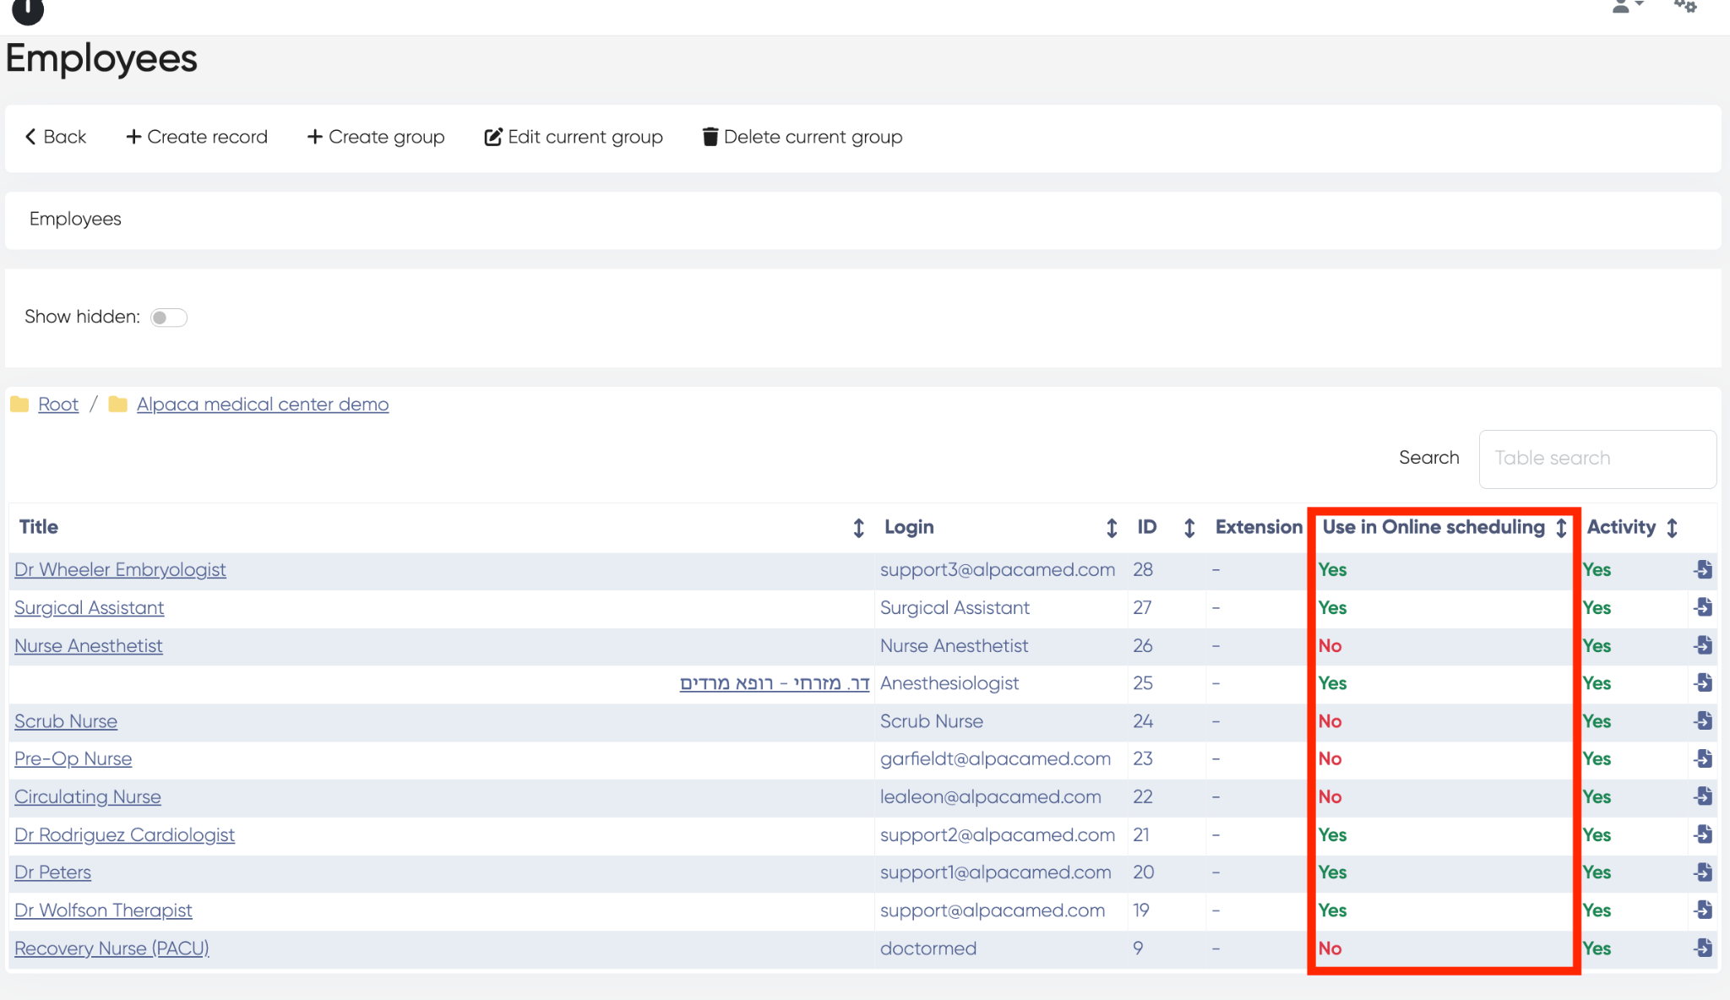Toggle the Show hidden switch
The height and width of the screenshot is (1000, 1730).
(x=168, y=318)
